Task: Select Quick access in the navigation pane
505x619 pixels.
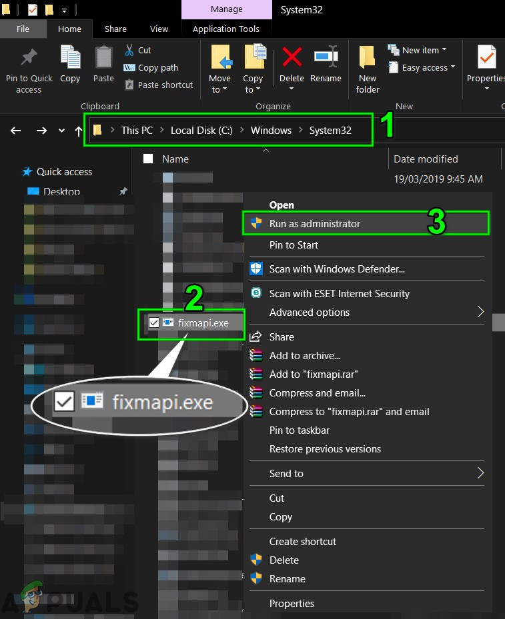Action: (65, 172)
